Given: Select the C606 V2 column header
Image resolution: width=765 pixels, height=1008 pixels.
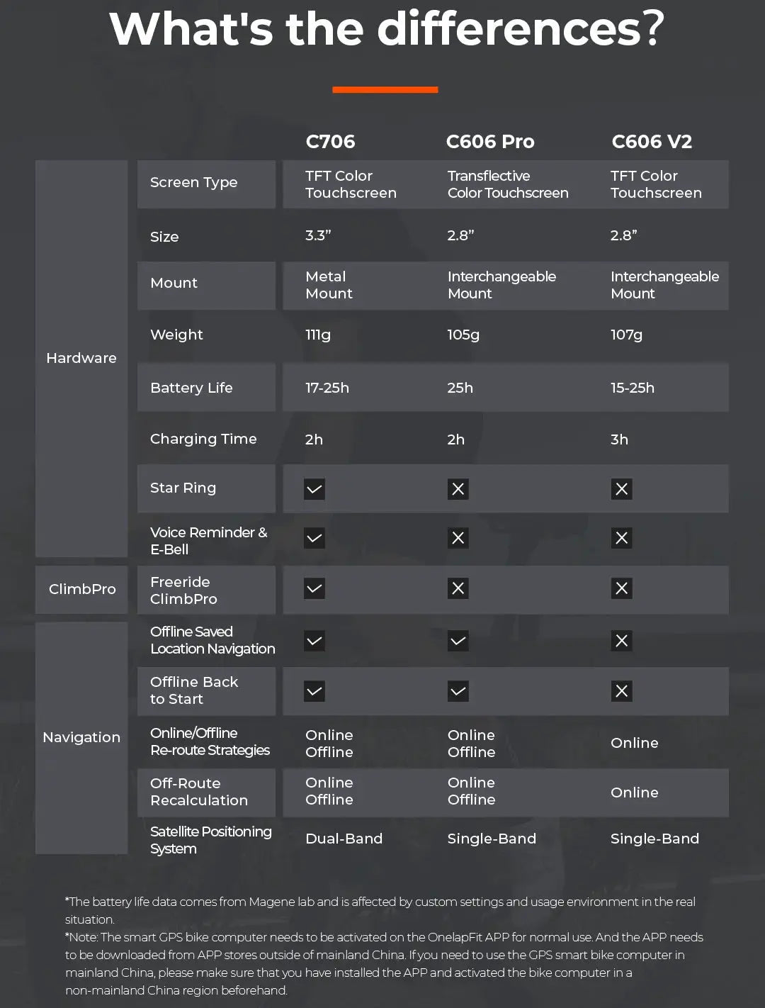Looking at the screenshot, I should click(x=652, y=142).
